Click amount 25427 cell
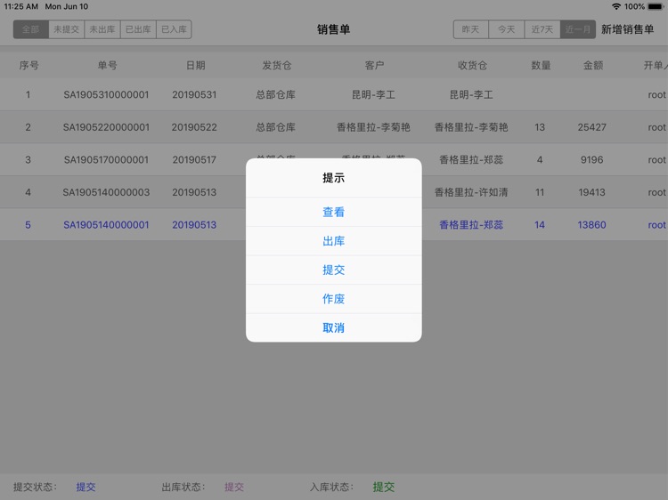Viewport: 668px width, 500px height. pos(591,127)
